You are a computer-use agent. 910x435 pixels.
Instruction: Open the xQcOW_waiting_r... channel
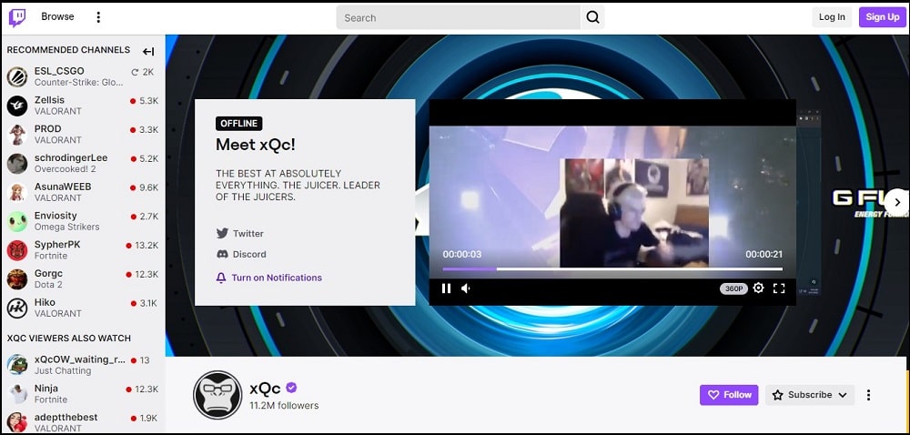pos(83,365)
